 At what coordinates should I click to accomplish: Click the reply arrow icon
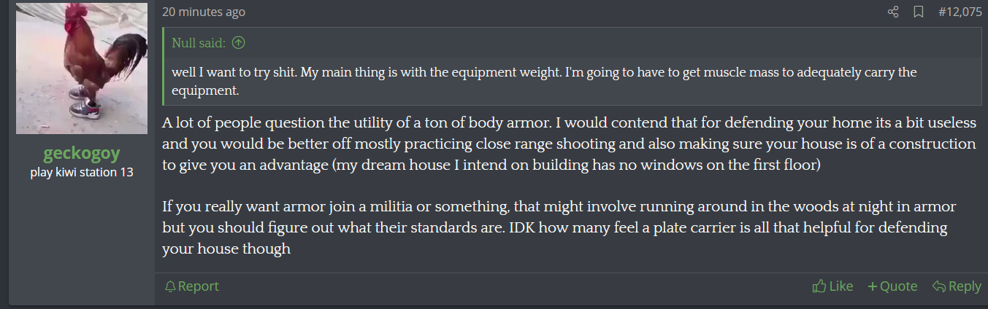939,286
